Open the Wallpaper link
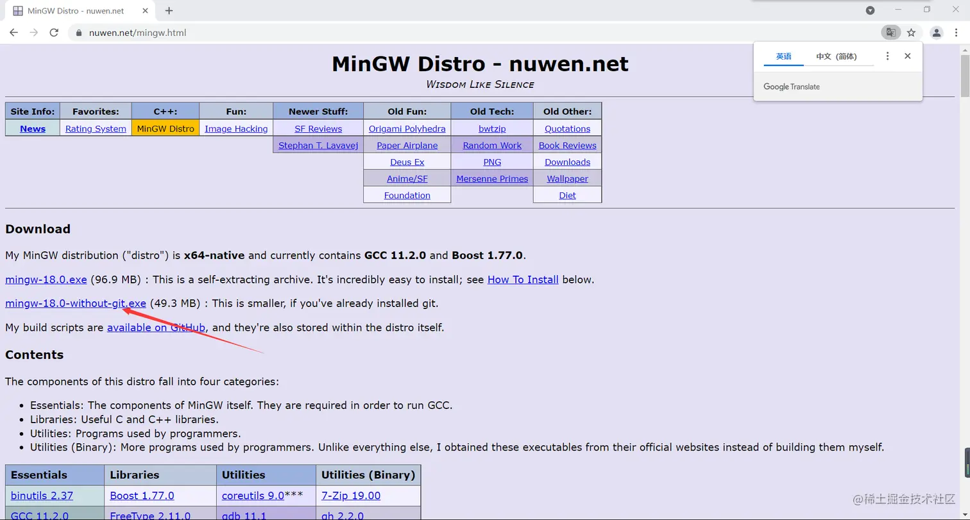 click(x=567, y=178)
